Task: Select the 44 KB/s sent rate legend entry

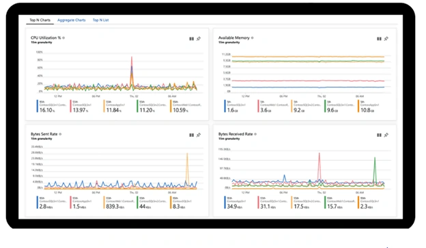Action: click(152, 202)
